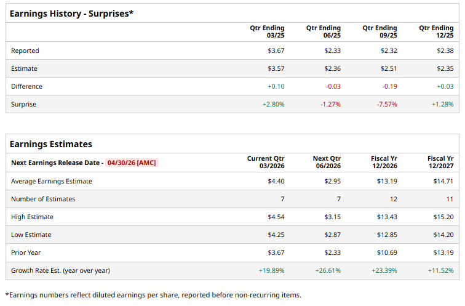Image resolution: width=465 pixels, height=306 pixels.
Task: Select the $15.20 high estimate value
Action: pyautogui.click(x=444, y=217)
